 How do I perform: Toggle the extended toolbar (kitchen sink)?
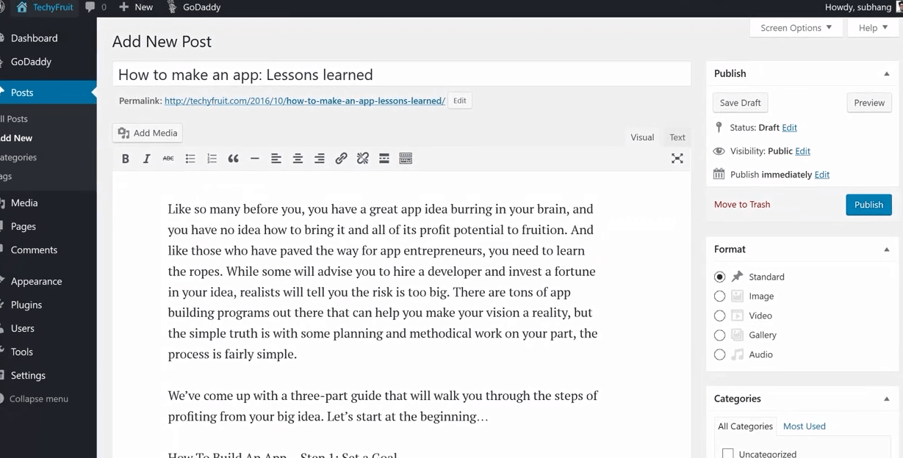pyautogui.click(x=406, y=159)
